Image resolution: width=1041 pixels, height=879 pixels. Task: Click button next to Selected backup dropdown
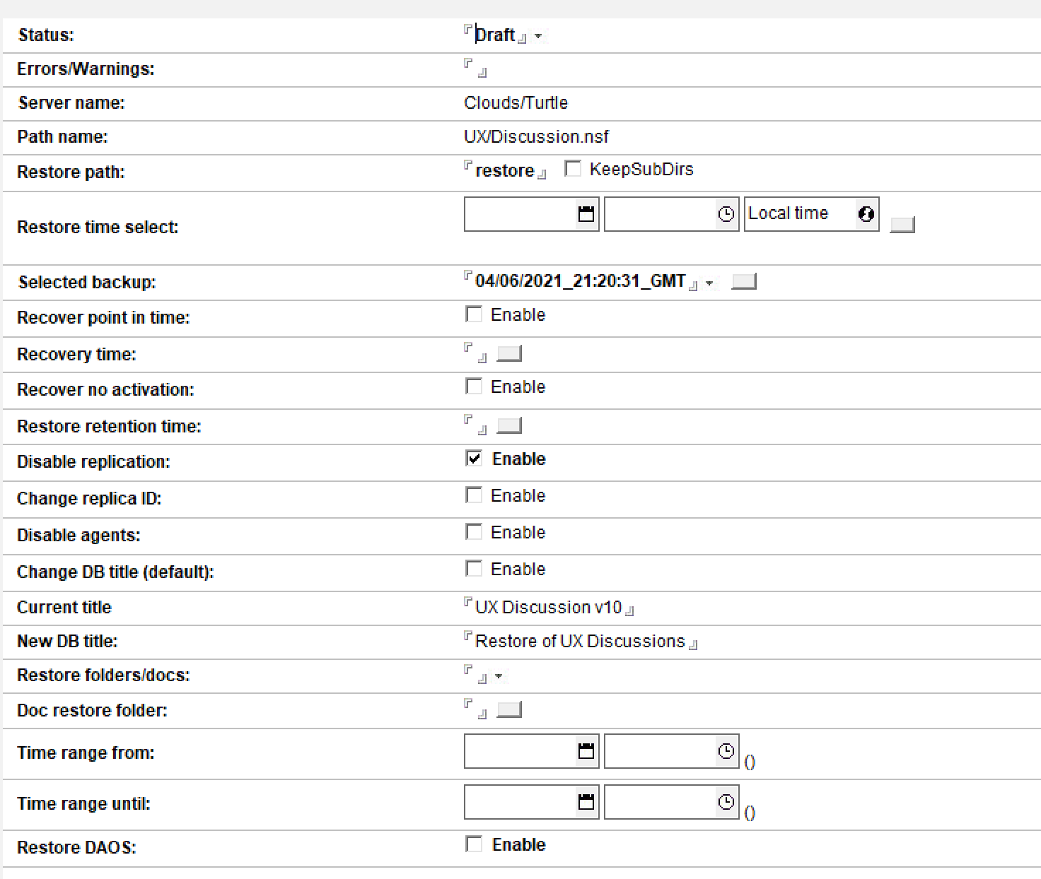pyautogui.click(x=743, y=282)
